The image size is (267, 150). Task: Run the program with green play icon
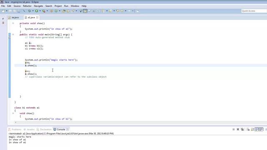pos(36,11)
